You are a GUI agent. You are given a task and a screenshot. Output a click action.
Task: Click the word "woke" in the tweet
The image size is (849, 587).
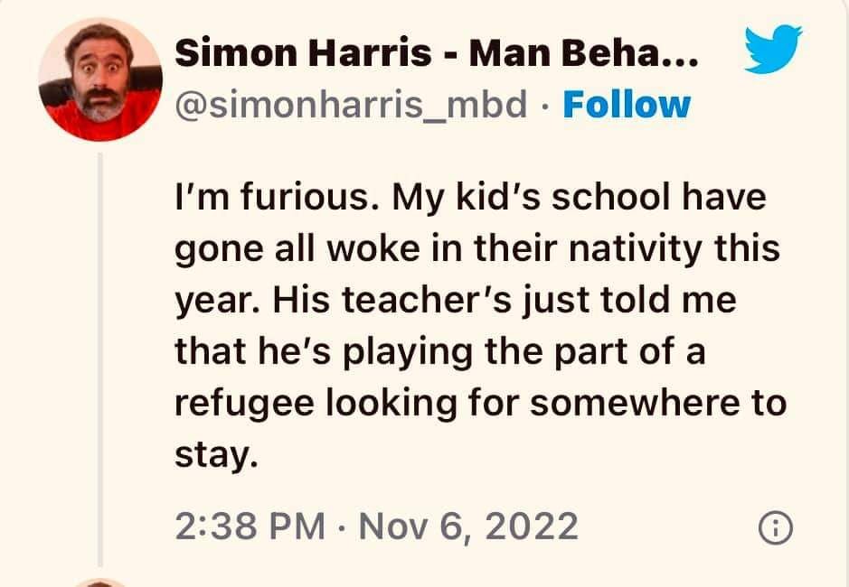(x=373, y=249)
